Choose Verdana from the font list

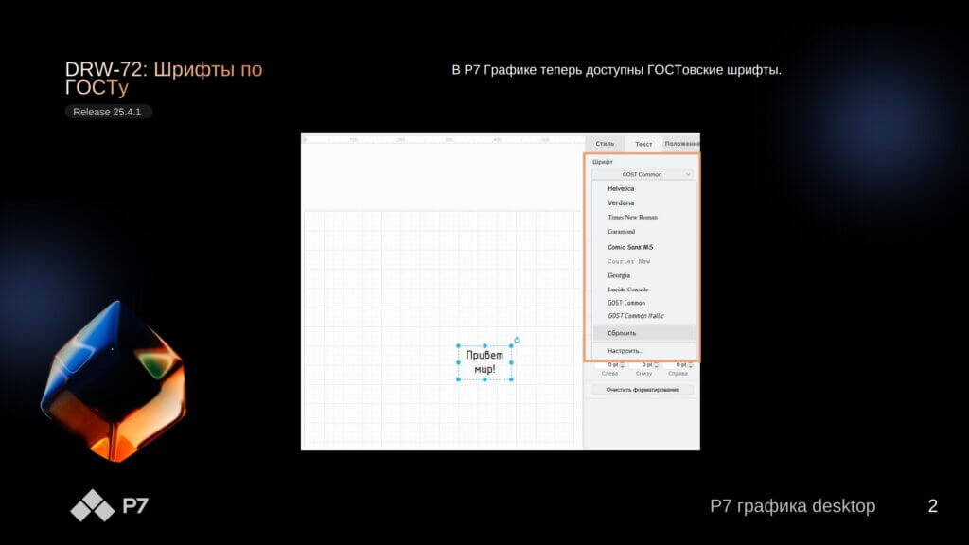pos(621,202)
